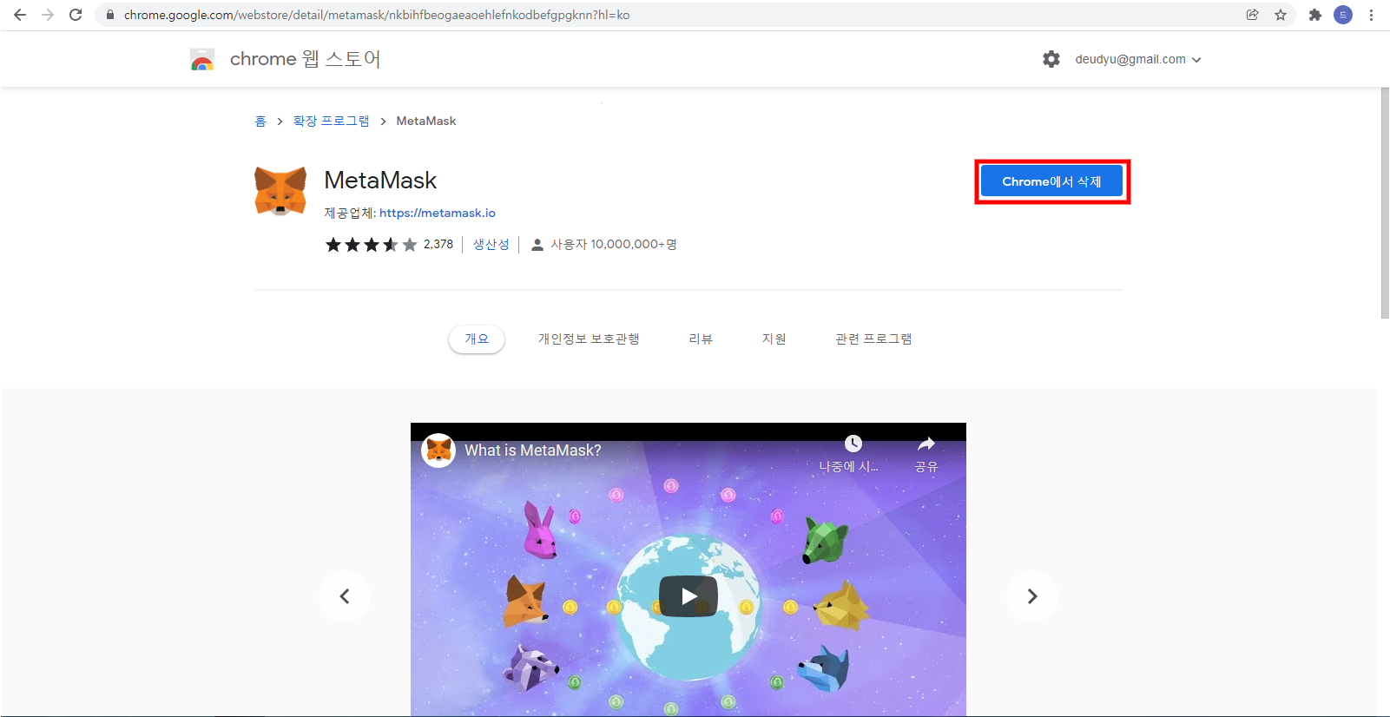Open the settings gear icon
This screenshot has height=717, width=1390.
click(1051, 59)
